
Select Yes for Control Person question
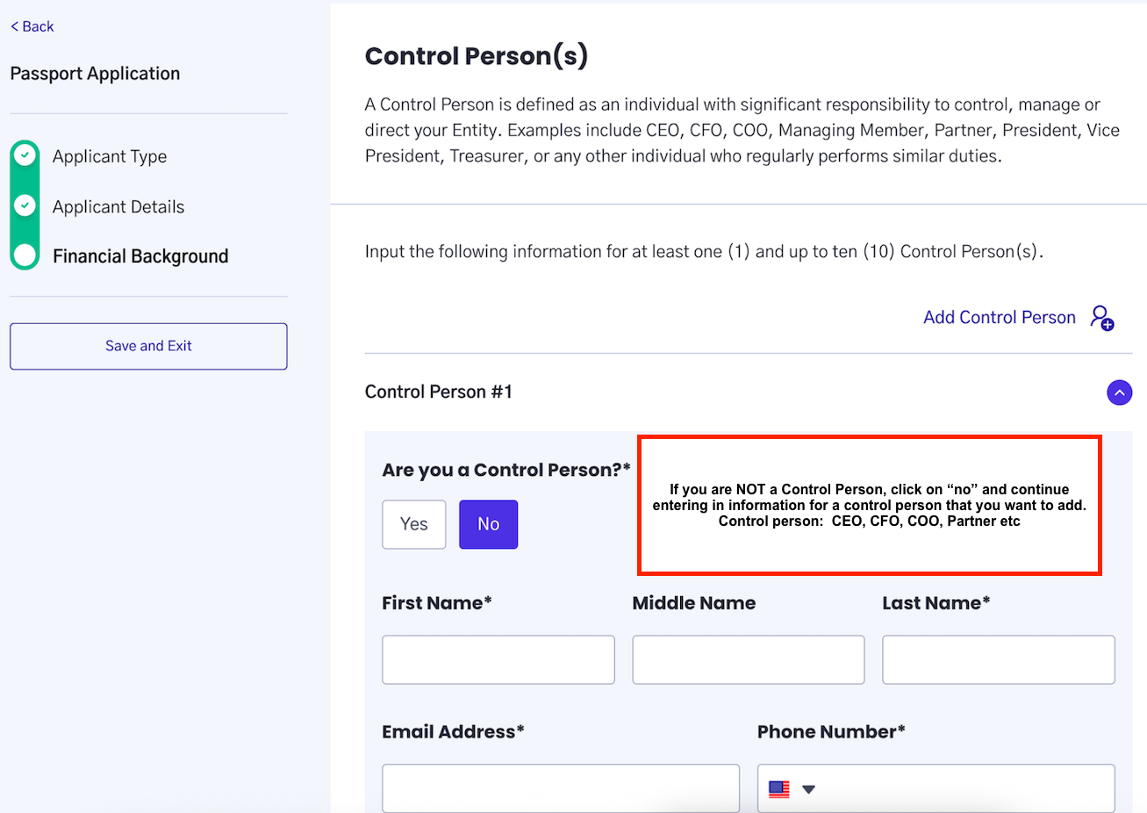(x=414, y=524)
